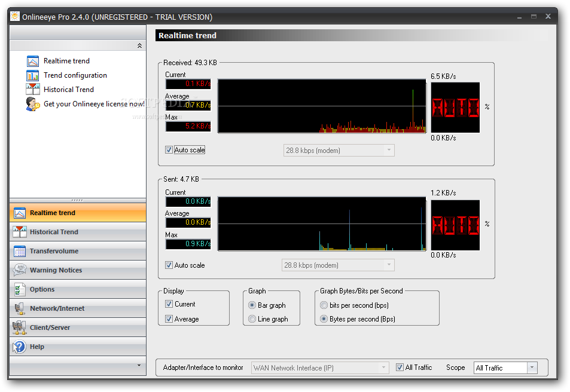Click the Realtime trend chart icon in top list
This screenshot has width=570, height=392.
pyautogui.click(x=33, y=61)
